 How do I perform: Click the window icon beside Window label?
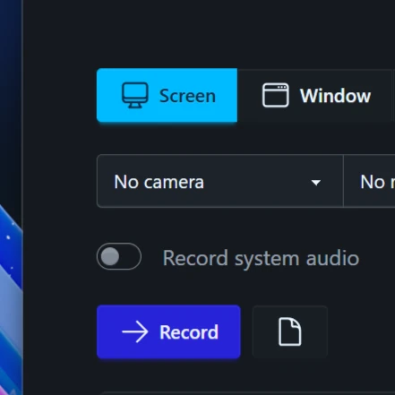(275, 95)
